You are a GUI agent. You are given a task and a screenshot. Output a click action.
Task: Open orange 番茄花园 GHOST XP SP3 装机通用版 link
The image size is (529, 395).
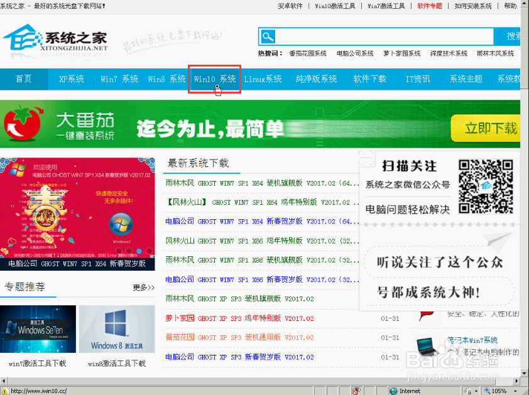pyautogui.click(x=239, y=337)
